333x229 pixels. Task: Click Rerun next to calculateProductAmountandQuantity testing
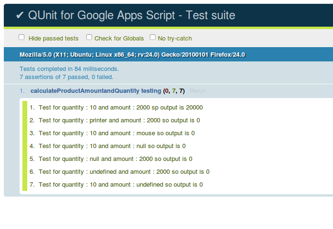198,91
